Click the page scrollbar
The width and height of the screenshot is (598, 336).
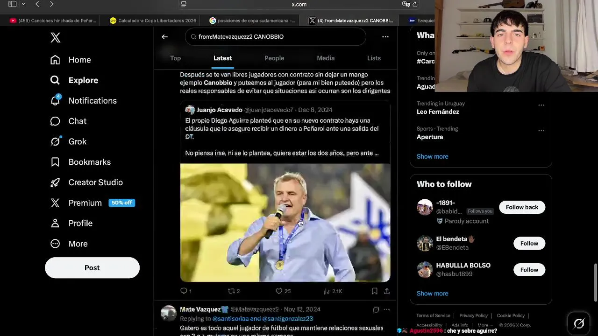point(595,284)
